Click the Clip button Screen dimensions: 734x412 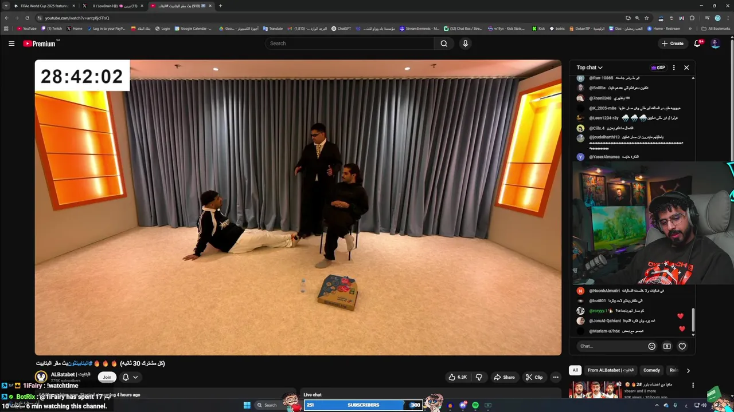point(534,377)
